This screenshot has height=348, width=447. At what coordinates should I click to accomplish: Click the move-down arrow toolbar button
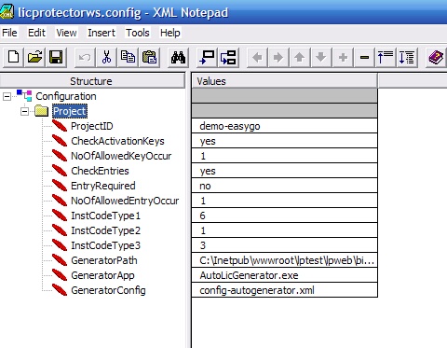(321, 57)
